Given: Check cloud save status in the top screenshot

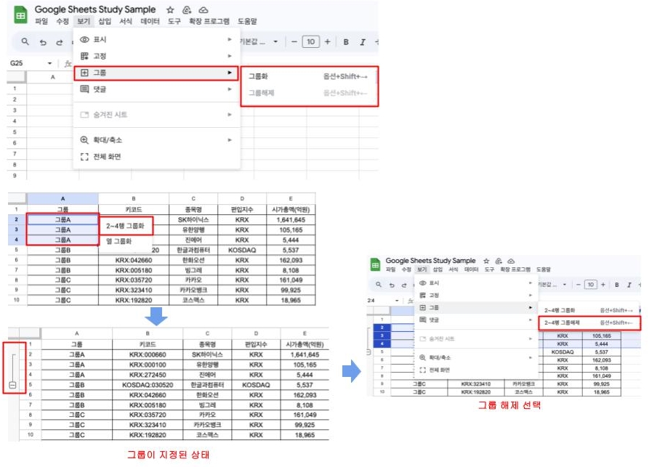Looking at the screenshot, I should coord(203,10).
